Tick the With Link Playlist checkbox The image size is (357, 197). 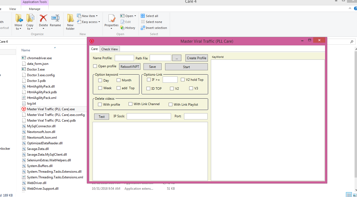(x=171, y=104)
